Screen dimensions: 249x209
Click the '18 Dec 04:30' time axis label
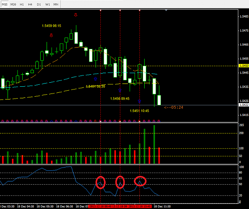25,207
